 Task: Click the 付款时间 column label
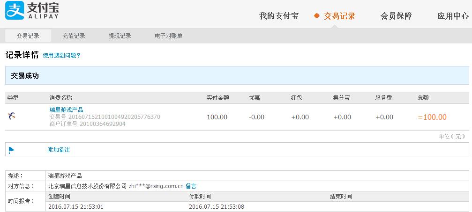tap(200, 197)
